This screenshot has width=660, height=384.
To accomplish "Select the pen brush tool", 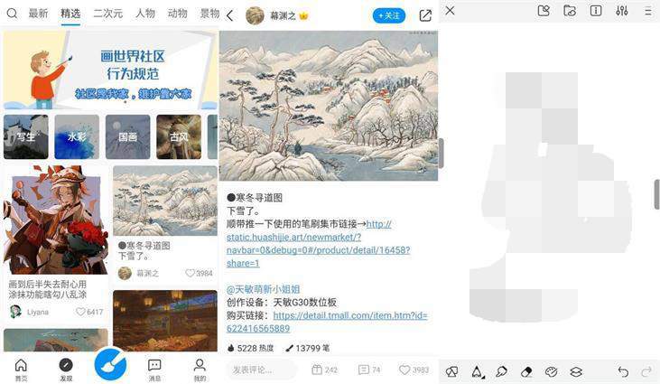I will point(477,371).
